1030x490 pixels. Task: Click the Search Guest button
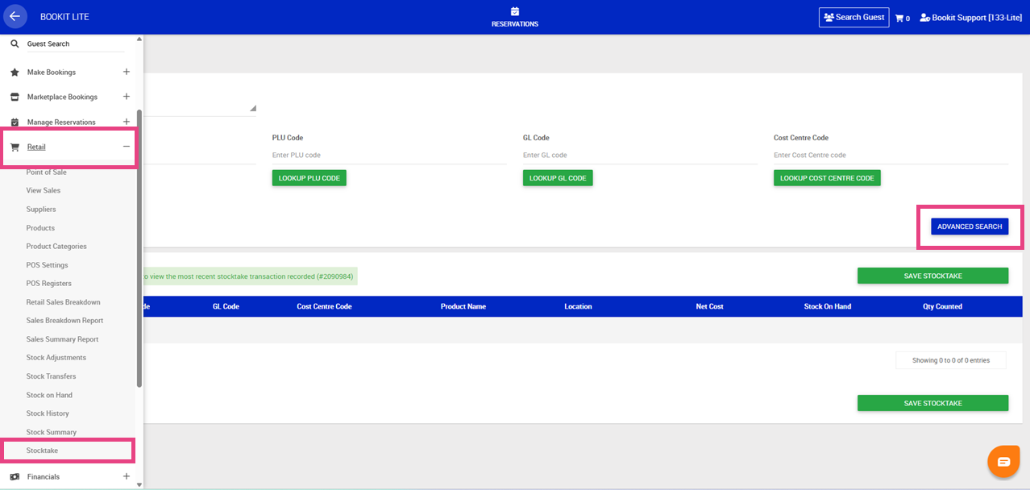click(853, 17)
